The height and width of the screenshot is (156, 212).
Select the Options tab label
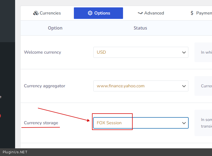coord(102,13)
